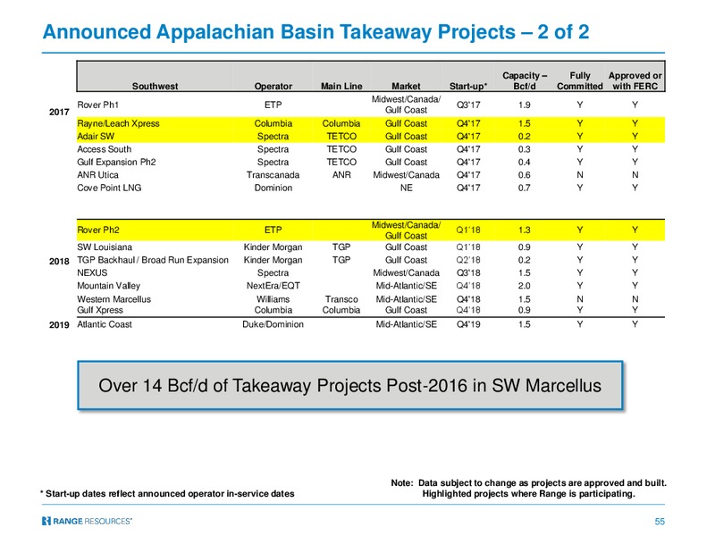This screenshot has height=536, width=715.
Task: Select the 'Operator' column header
Action: click(x=273, y=86)
